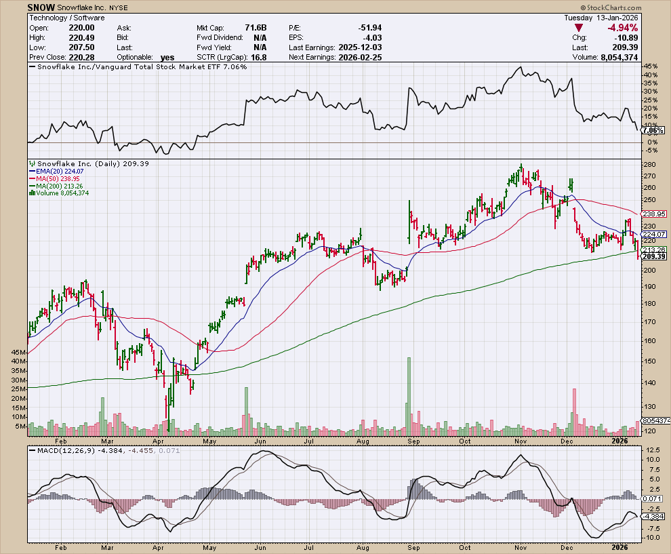The image size is (671, 554).
Task: Click the date Tuesday 13-Jan-2026
Action: tap(601, 18)
